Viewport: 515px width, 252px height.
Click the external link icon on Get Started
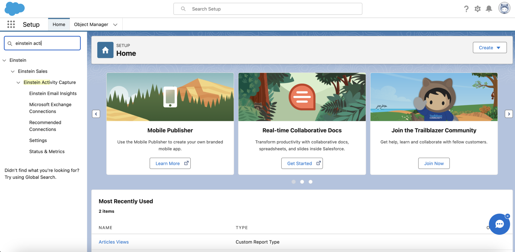[318, 163]
